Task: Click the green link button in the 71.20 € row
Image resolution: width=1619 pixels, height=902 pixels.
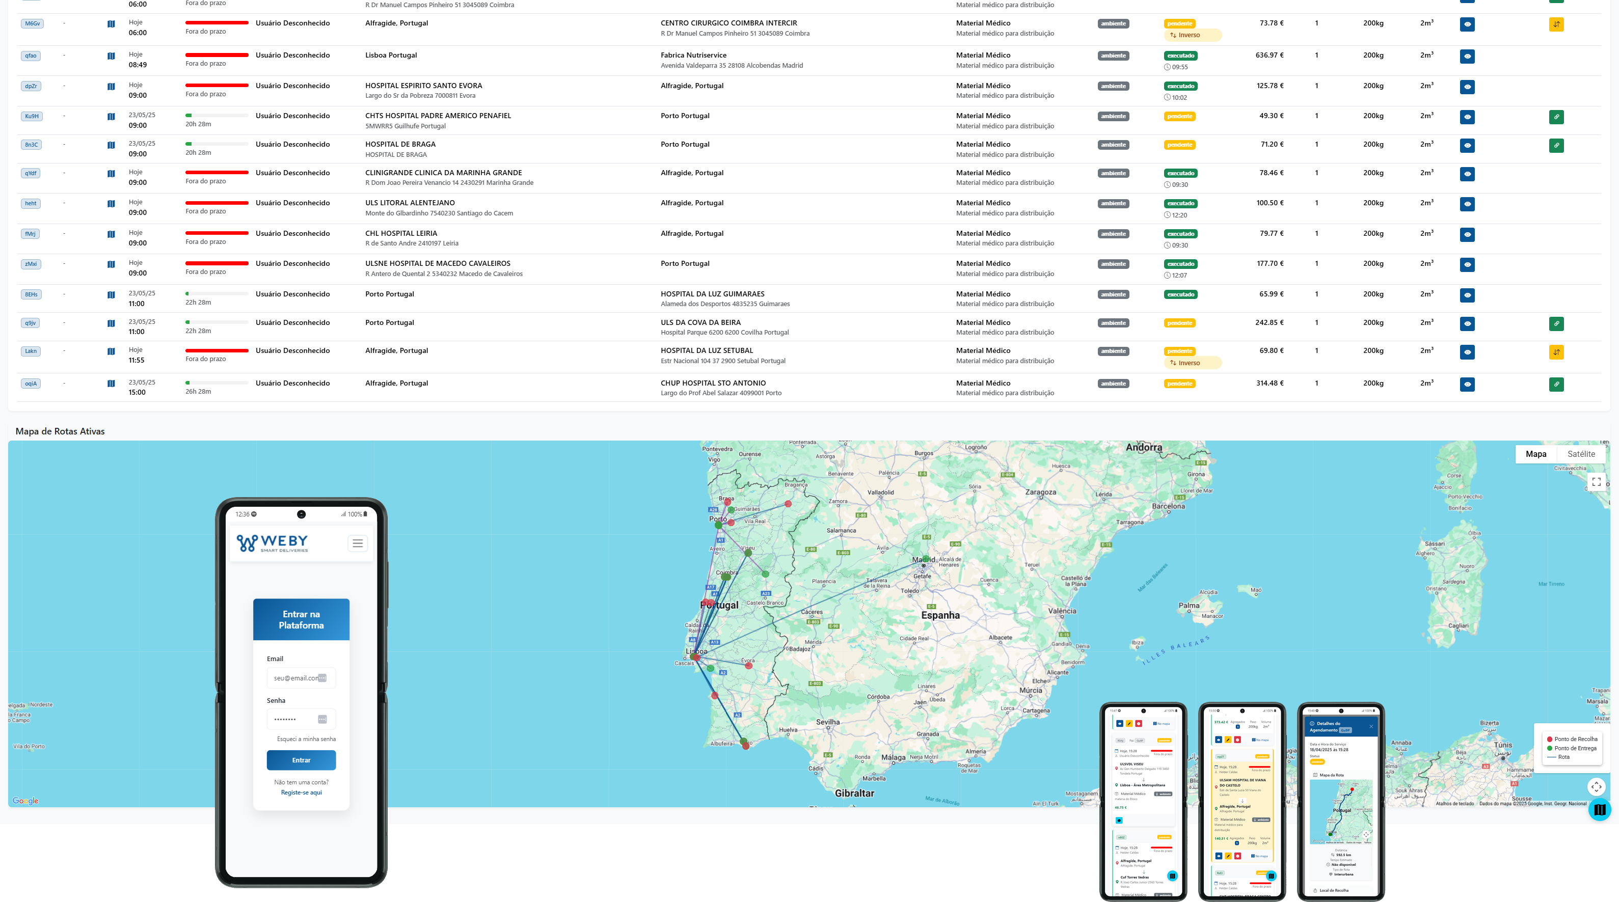Action: [x=1556, y=146]
